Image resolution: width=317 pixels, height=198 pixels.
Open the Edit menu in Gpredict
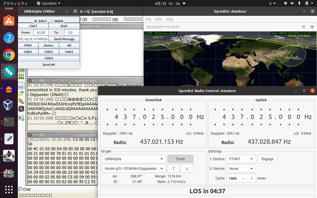[x=158, y=19]
